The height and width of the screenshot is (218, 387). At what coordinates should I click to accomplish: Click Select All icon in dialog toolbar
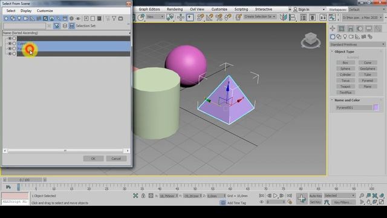coord(86,18)
